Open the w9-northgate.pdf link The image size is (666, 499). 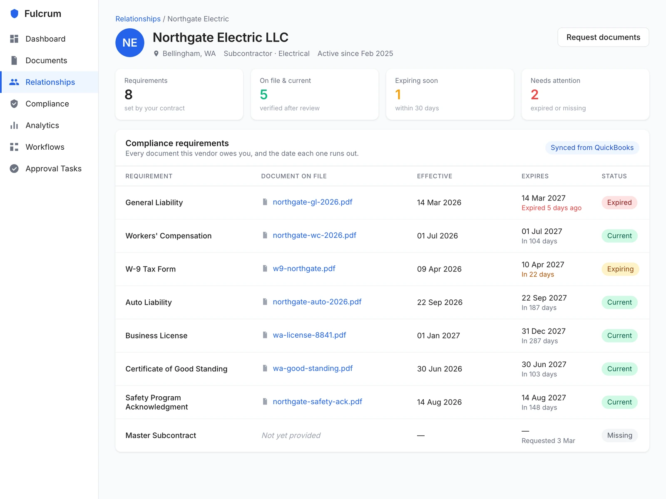(304, 269)
